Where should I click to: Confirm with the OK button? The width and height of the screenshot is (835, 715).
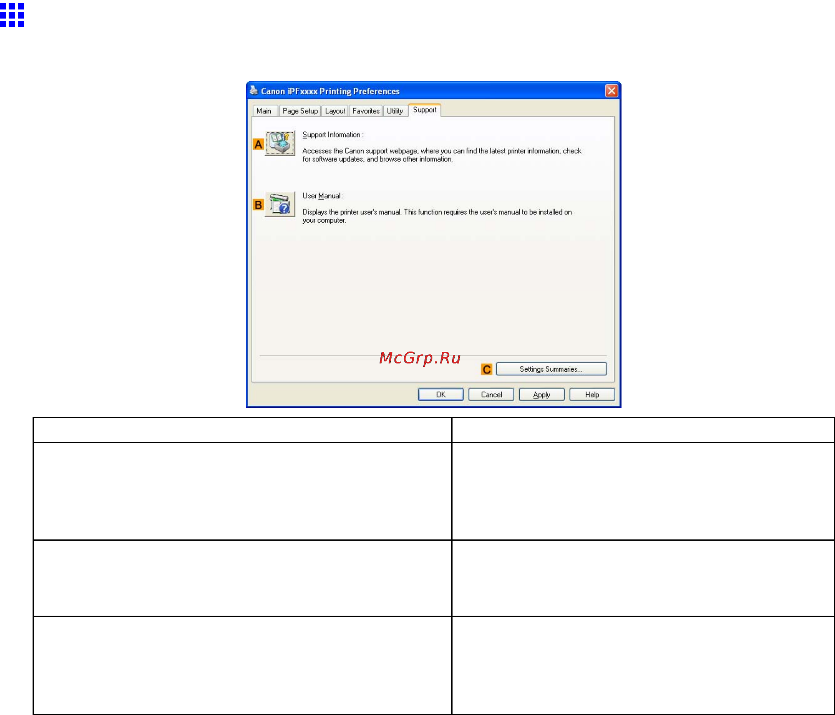pos(441,394)
